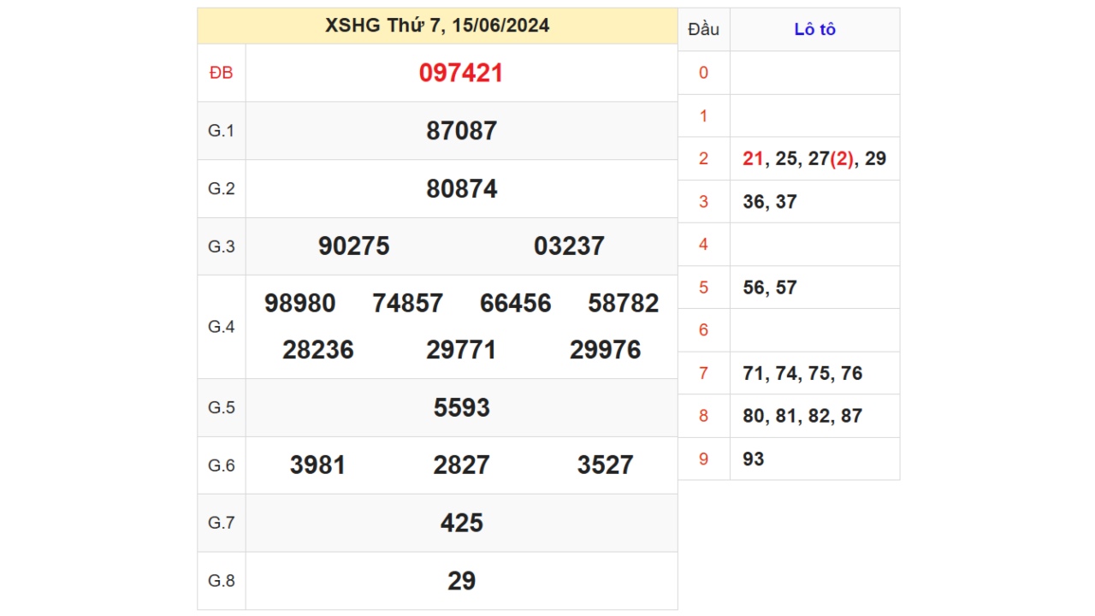Screen dimensions: 1095x616
Task: Click the lô tô values 80, 81, 82, 87
Action: point(802,416)
